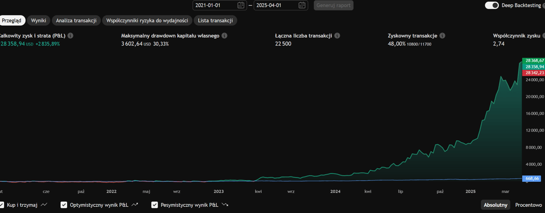Open the start date calendar picker icon

(241, 5)
